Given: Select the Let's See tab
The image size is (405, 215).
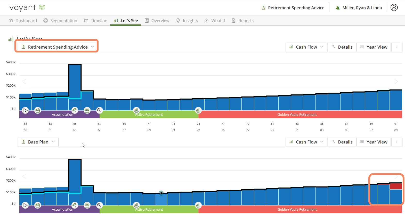Looking at the screenshot, I should coord(126,21).
